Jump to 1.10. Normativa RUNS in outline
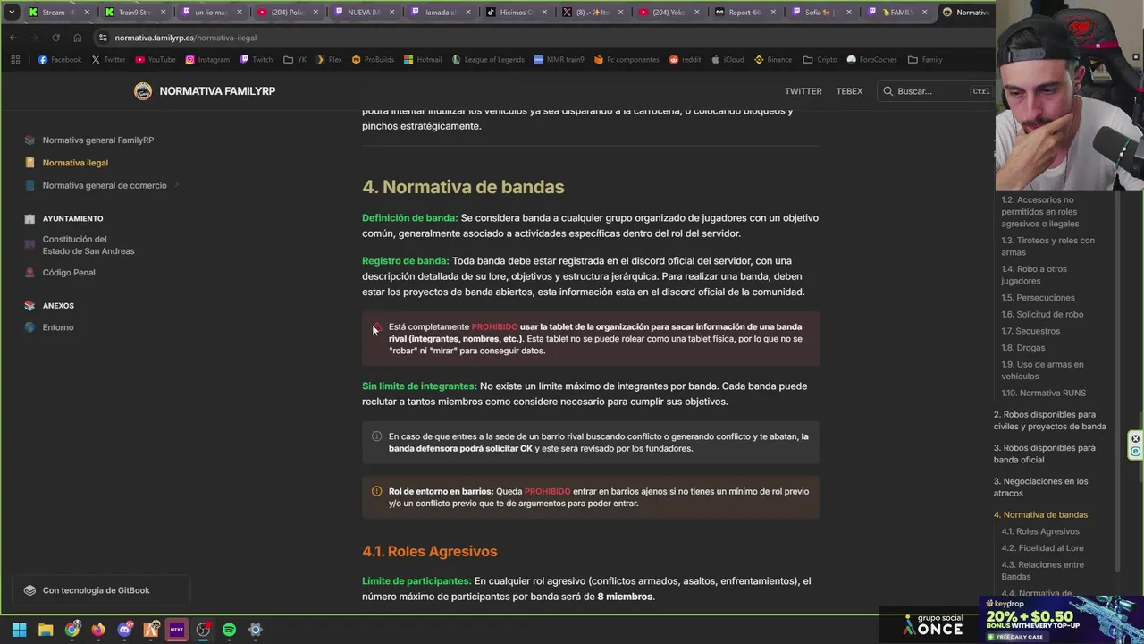 coord(1043,393)
